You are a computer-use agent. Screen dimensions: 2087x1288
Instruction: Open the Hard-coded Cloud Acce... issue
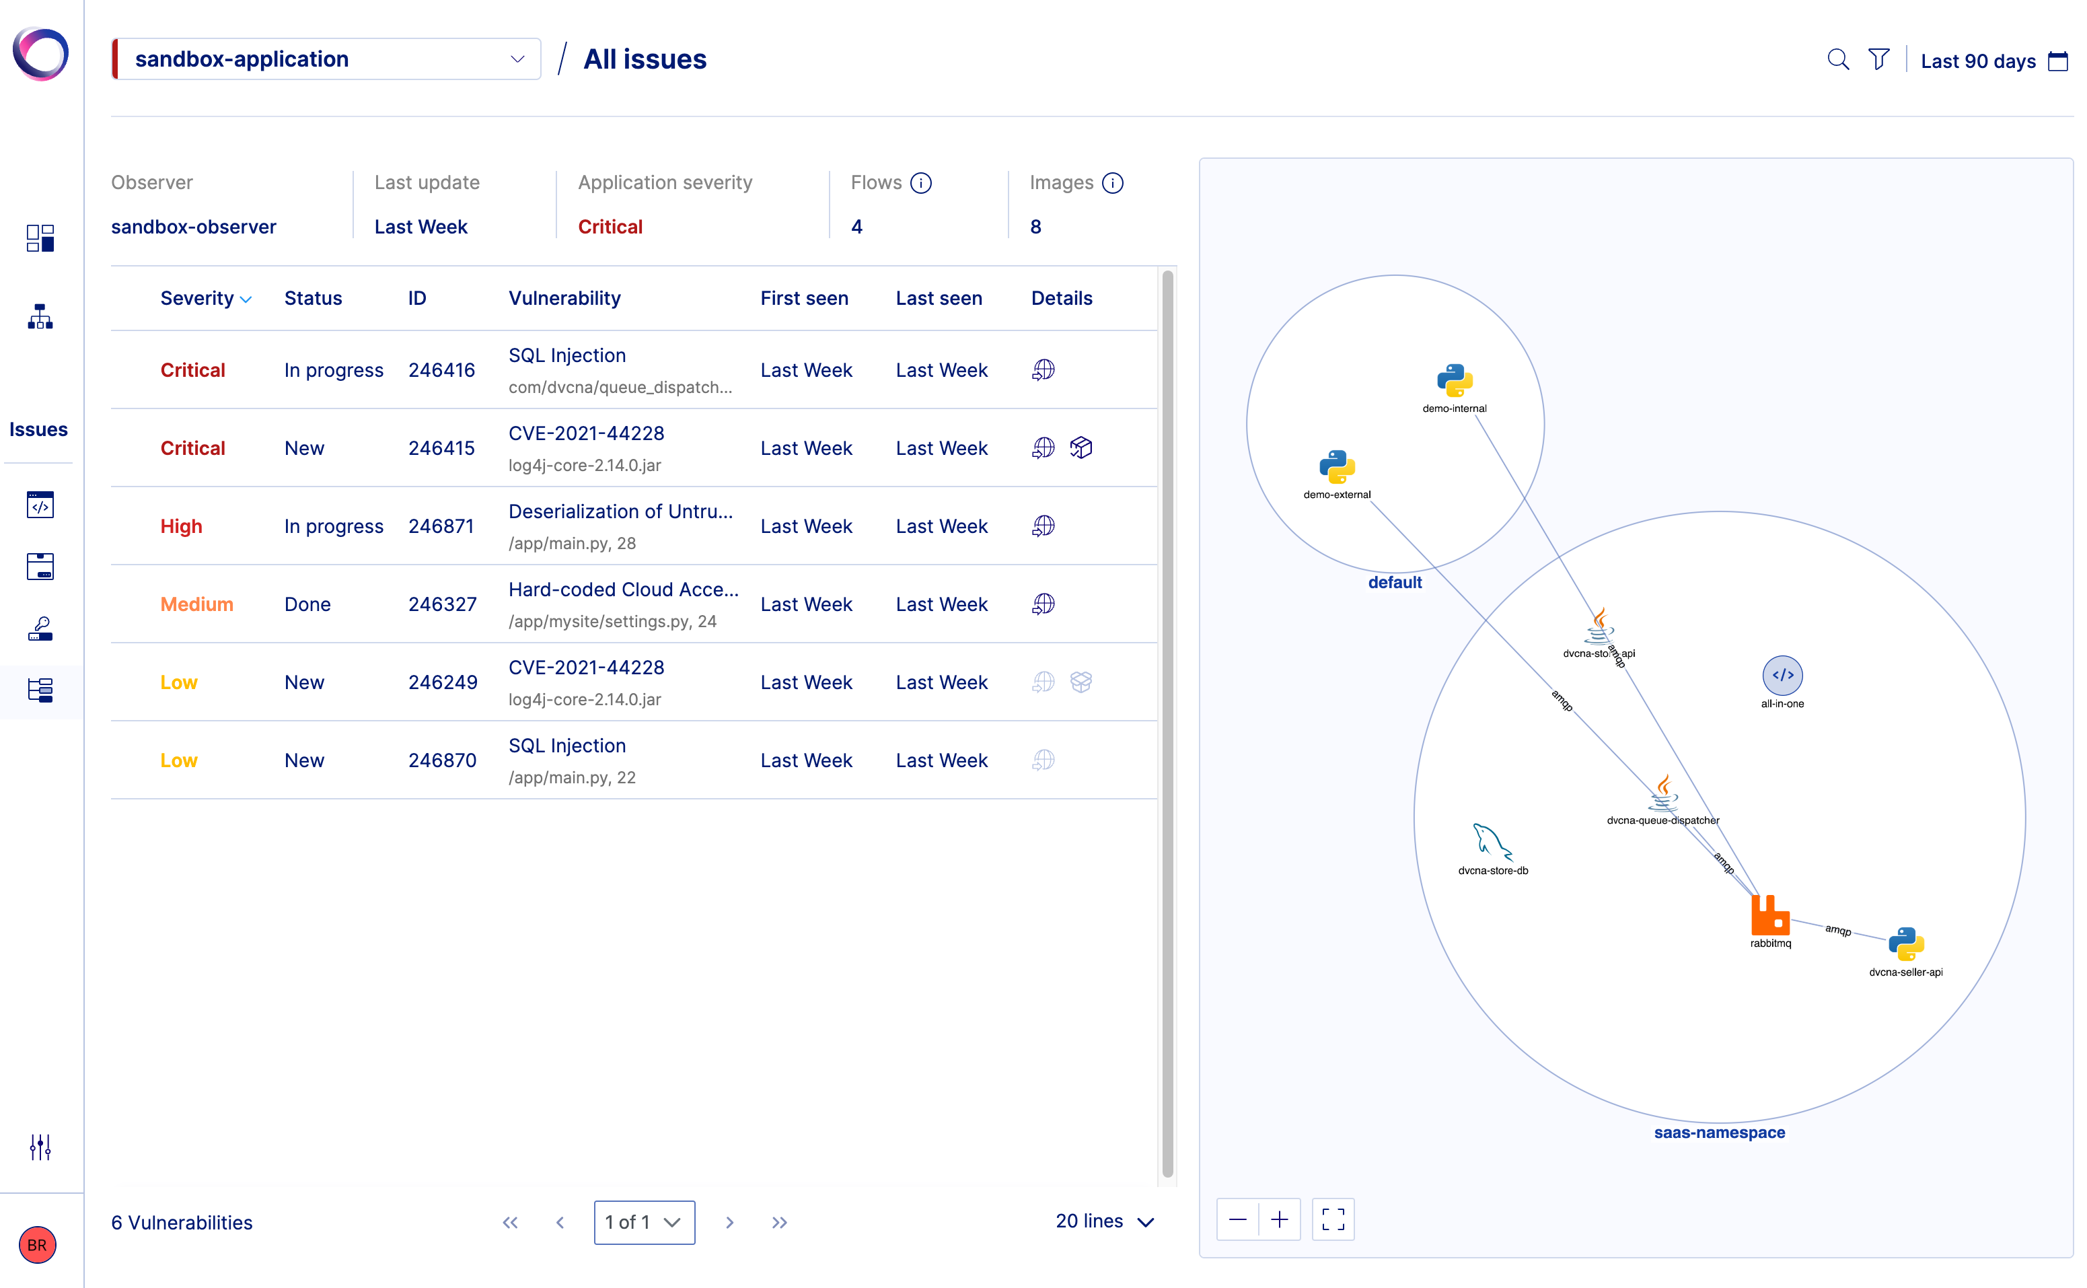(x=623, y=589)
